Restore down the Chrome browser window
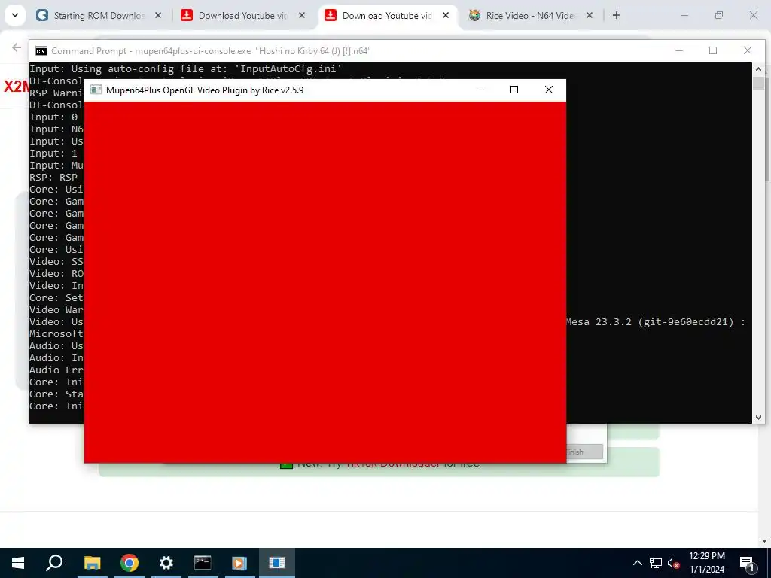 pyautogui.click(x=719, y=15)
